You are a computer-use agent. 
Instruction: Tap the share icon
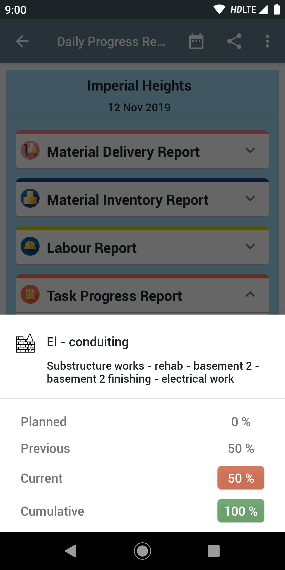pyautogui.click(x=234, y=41)
